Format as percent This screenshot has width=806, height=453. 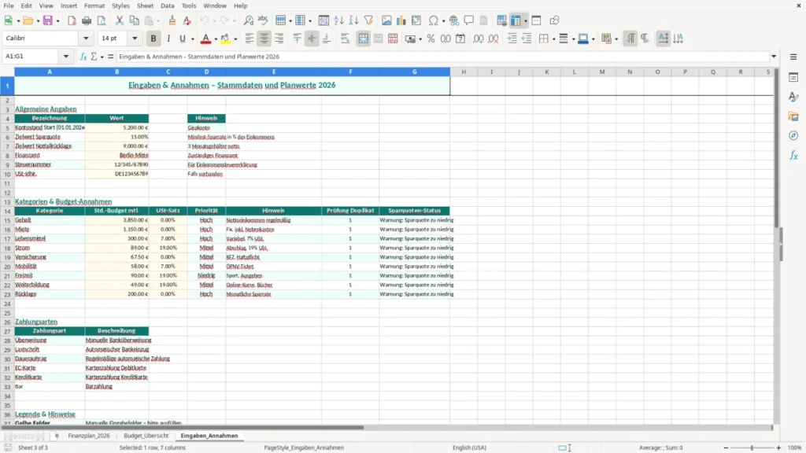[x=431, y=39]
